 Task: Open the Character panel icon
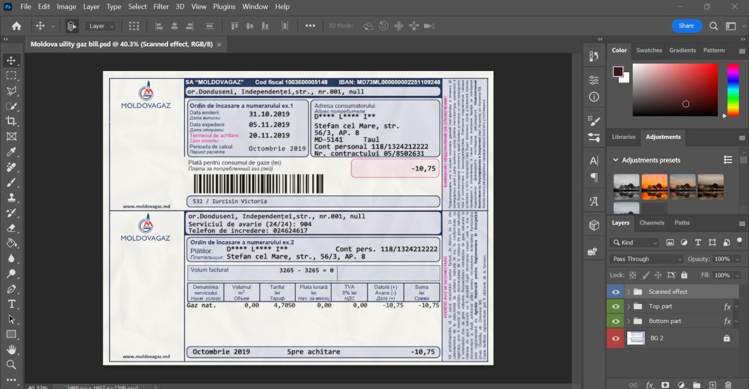(593, 161)
